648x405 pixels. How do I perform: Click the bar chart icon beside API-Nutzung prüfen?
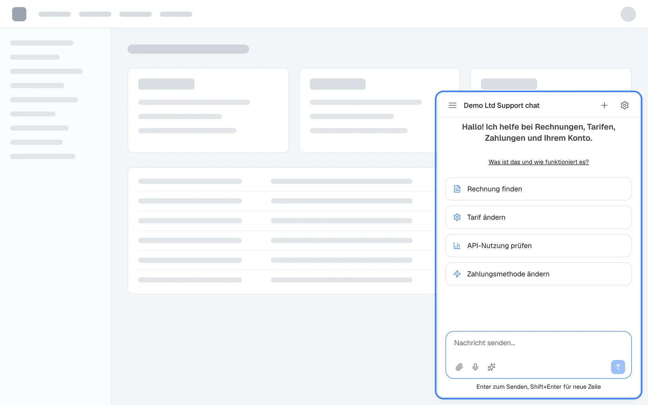(457, 246)
